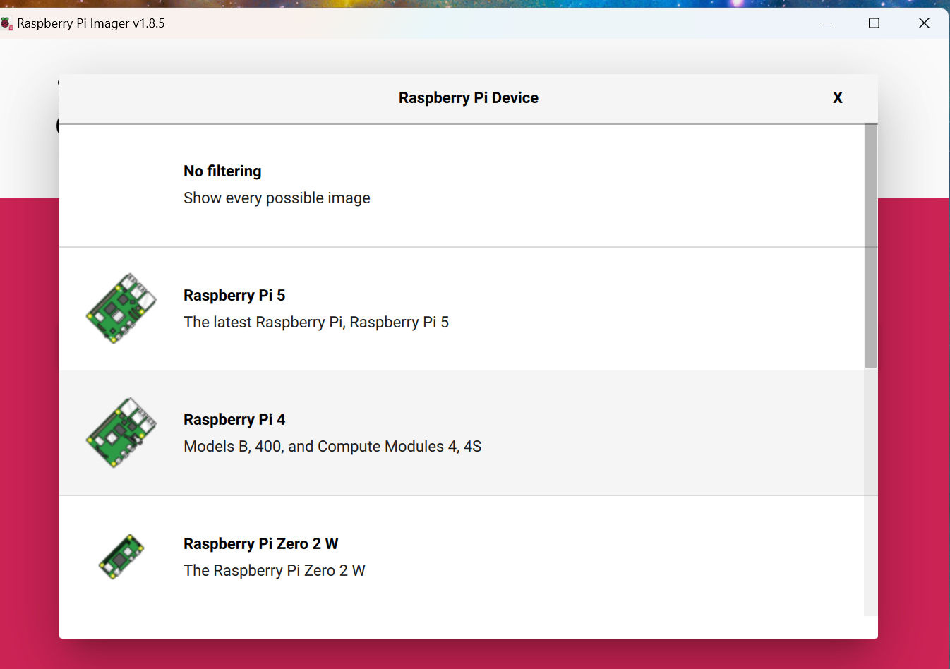Click 'The latest Raspberry Pi' description text
Image resolution: width=950 pixels, height=669 pixels.
(x=315, y=323)
